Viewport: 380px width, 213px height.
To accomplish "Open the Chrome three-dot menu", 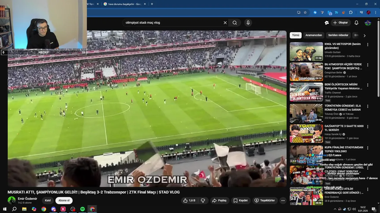I will pos(375,12).
